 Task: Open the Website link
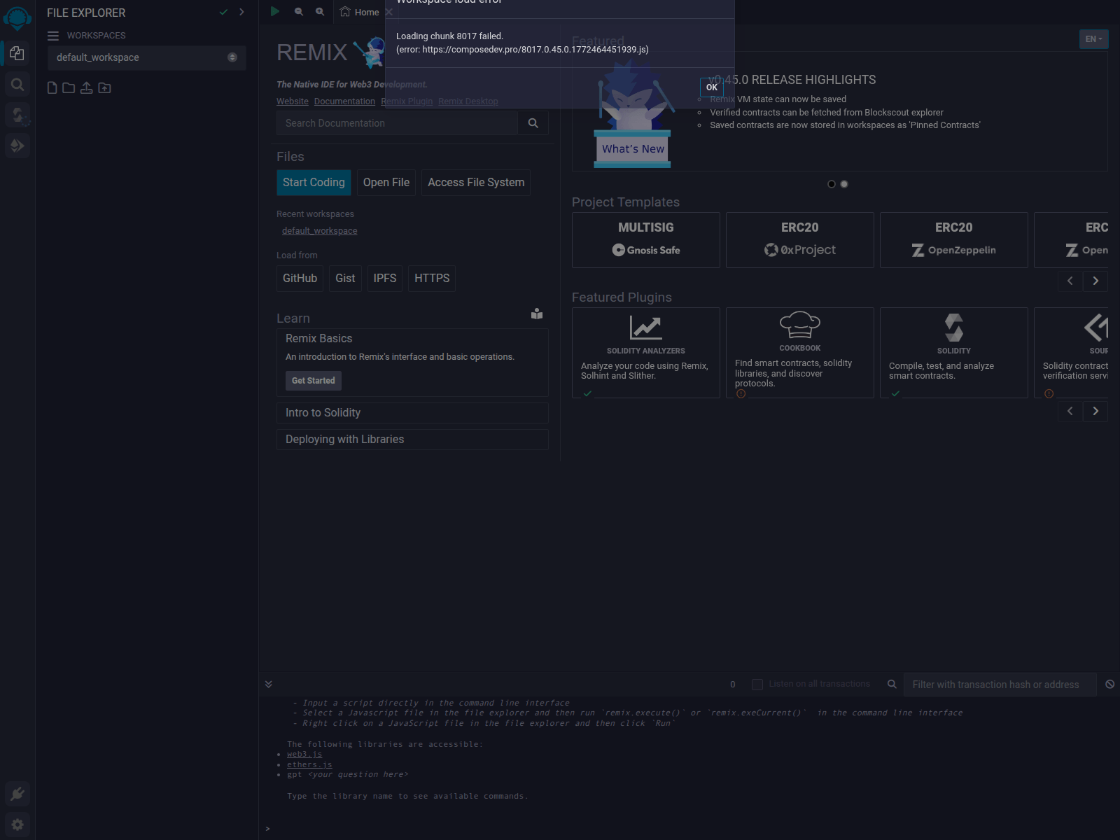[293, 101]
